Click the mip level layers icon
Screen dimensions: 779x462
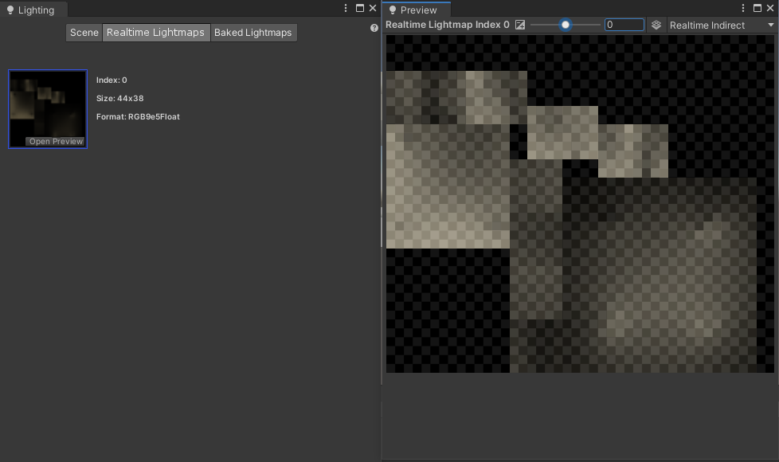coord(656,25)
